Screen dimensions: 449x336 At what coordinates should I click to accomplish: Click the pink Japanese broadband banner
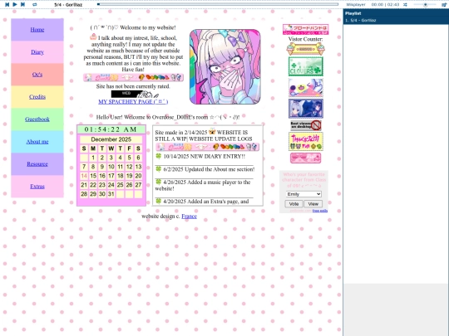tap(305, 29)
